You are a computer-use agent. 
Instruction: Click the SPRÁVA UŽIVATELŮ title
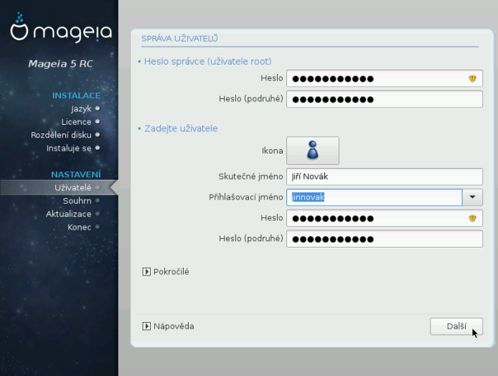[x=179, y=39]
